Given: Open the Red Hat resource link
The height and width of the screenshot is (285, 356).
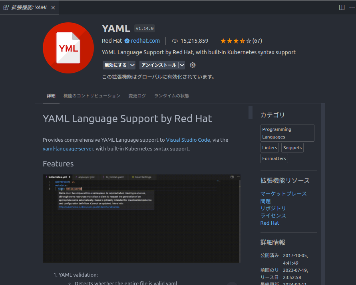Looking at the screenshot, I should point(270,223).
